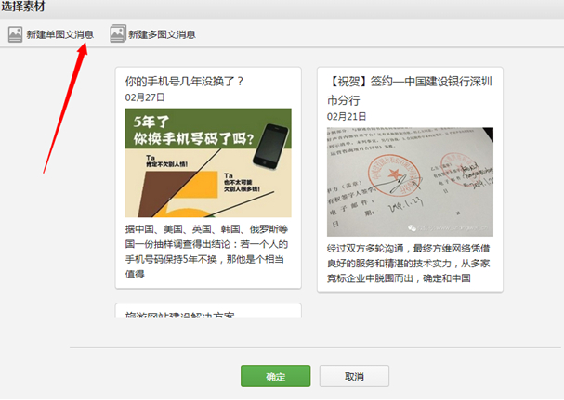Click the signed contract photo thumbnail
Screen dimensions: 564x400
click(x=410, y=181)
